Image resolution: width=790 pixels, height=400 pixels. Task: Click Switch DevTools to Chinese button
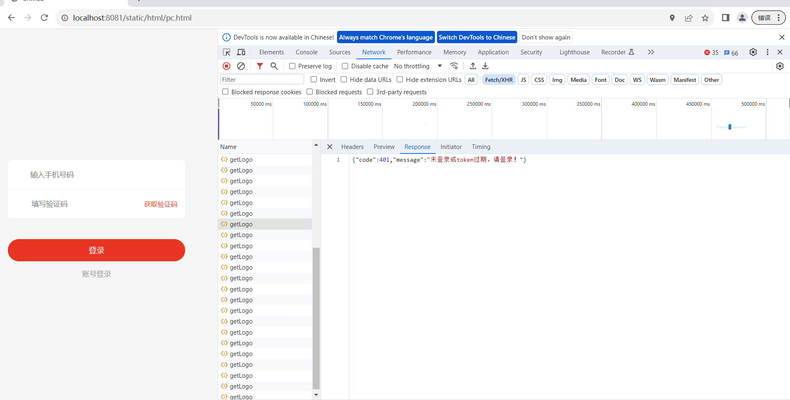(477, 37)
